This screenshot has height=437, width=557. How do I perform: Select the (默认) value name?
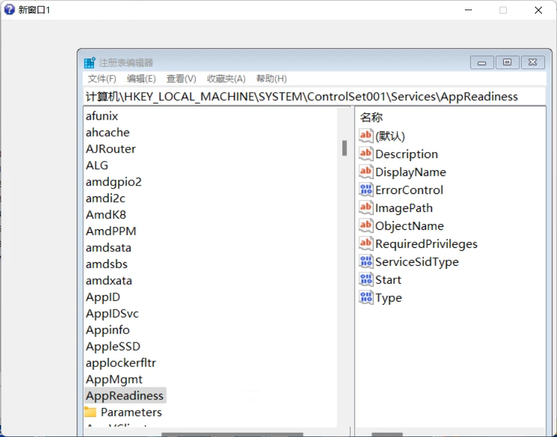pos(390,136)
